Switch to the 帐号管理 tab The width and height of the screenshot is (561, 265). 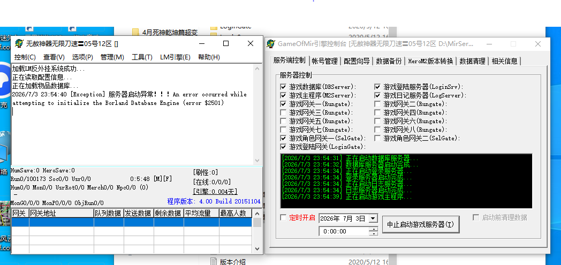point(325,61)
